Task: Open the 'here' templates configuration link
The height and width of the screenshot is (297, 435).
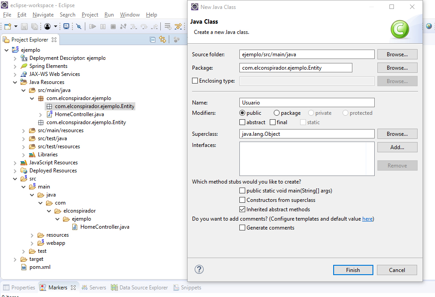Action: click(x=368, y=219)
